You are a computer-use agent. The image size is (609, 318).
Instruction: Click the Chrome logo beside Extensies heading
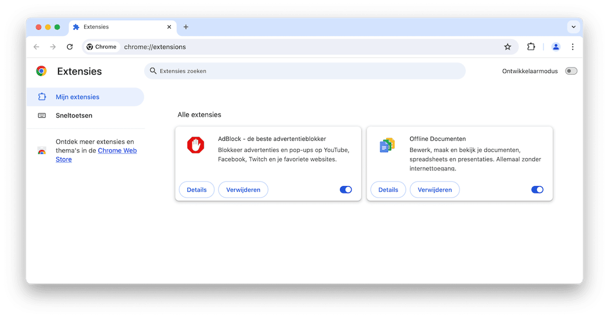42,71
